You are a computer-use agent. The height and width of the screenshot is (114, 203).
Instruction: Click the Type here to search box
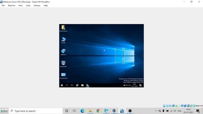[x=36, y=111]
